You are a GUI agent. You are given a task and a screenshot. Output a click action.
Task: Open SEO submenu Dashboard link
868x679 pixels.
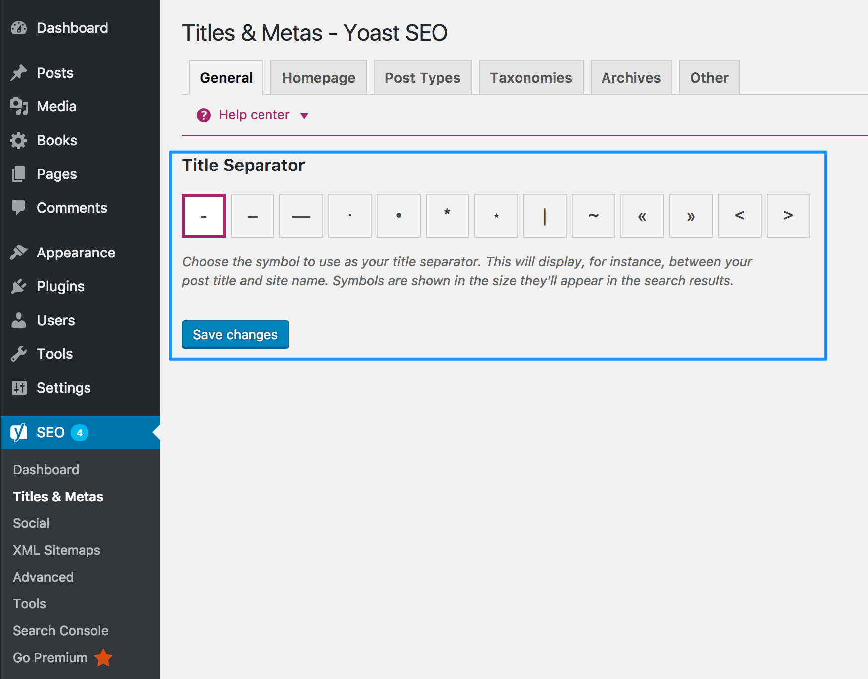pos(46,470)
